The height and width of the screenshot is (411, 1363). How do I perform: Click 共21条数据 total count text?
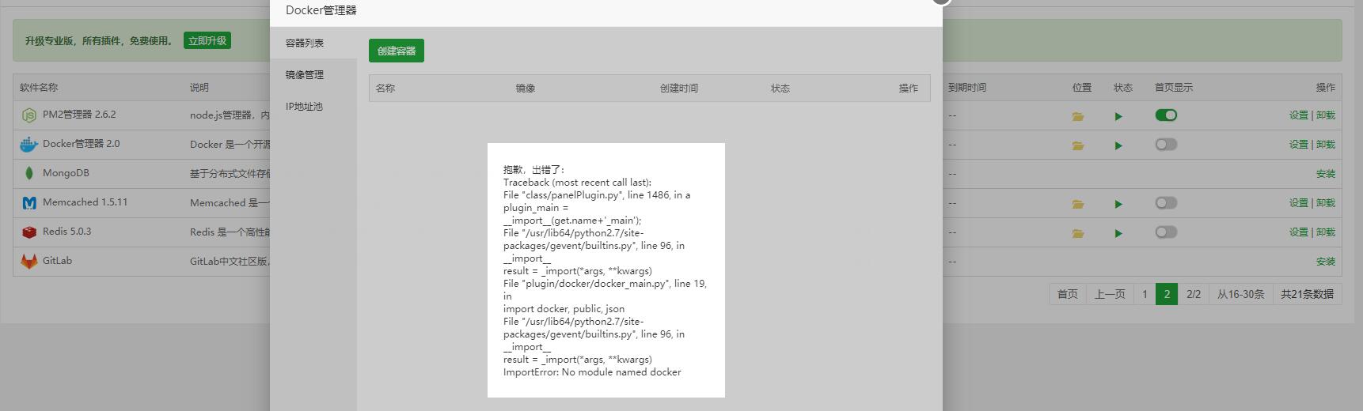coord(1308,294)
